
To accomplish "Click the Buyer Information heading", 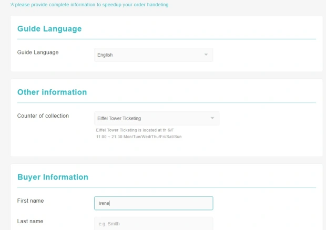I will pos(53,177).
